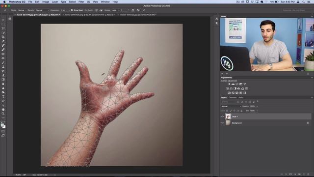The image size is (314, 177).
Task: Toggle lock all icon in Layers panel
Action: point(241,111)
